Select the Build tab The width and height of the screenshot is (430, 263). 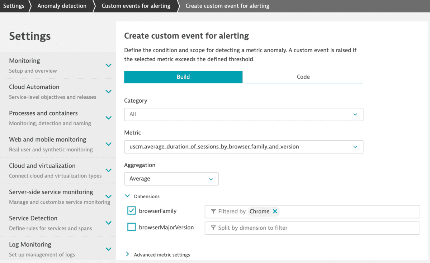click(183, 77)
